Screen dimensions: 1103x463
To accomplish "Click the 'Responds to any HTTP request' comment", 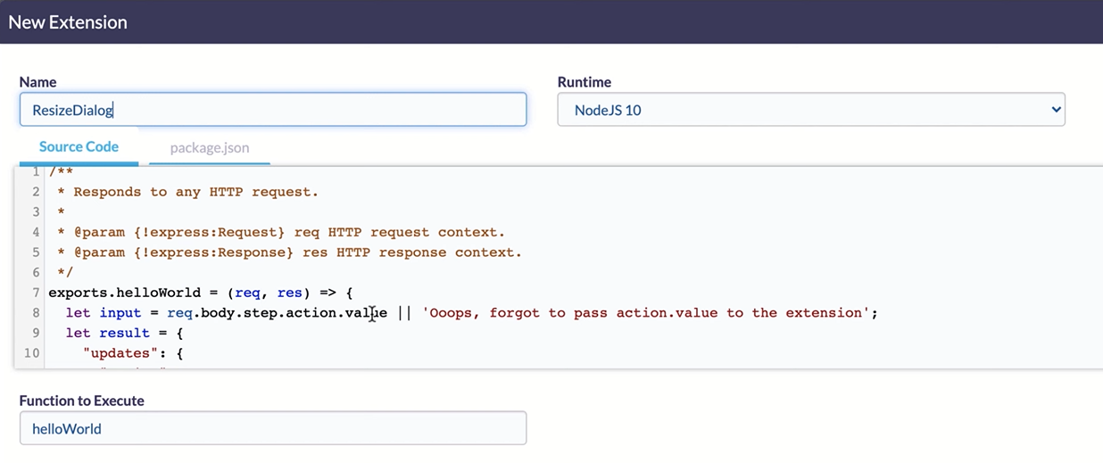I will coord(195,192).
